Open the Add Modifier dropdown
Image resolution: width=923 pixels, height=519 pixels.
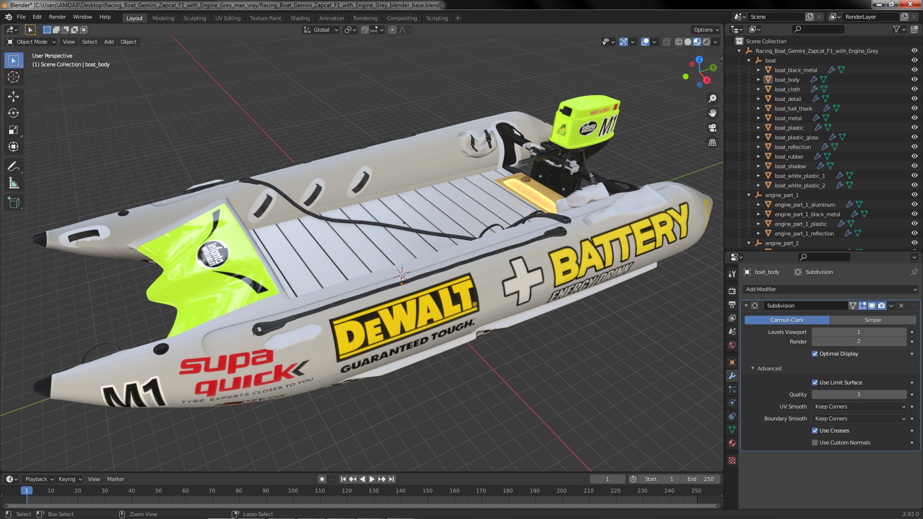(x=831, y=289)
